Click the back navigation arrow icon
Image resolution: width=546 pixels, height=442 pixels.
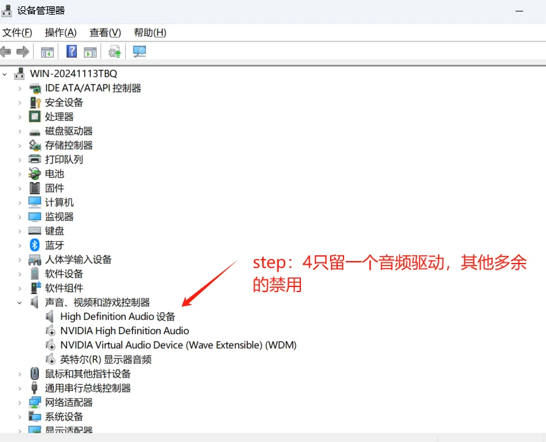pyautogui.click(x=6, y=51)
